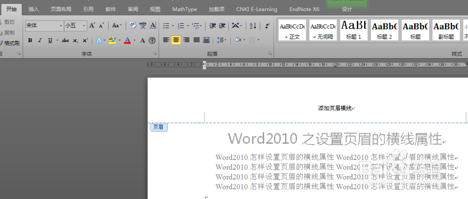This screenshot has height=199, width=468.
Task: Click the Increase Indent icon
Action: coord(222,26)
